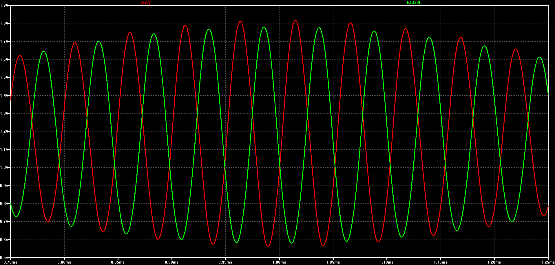Click the 1.2A vertical axis label
The image size is (555, 265).
tap(4, 131)
